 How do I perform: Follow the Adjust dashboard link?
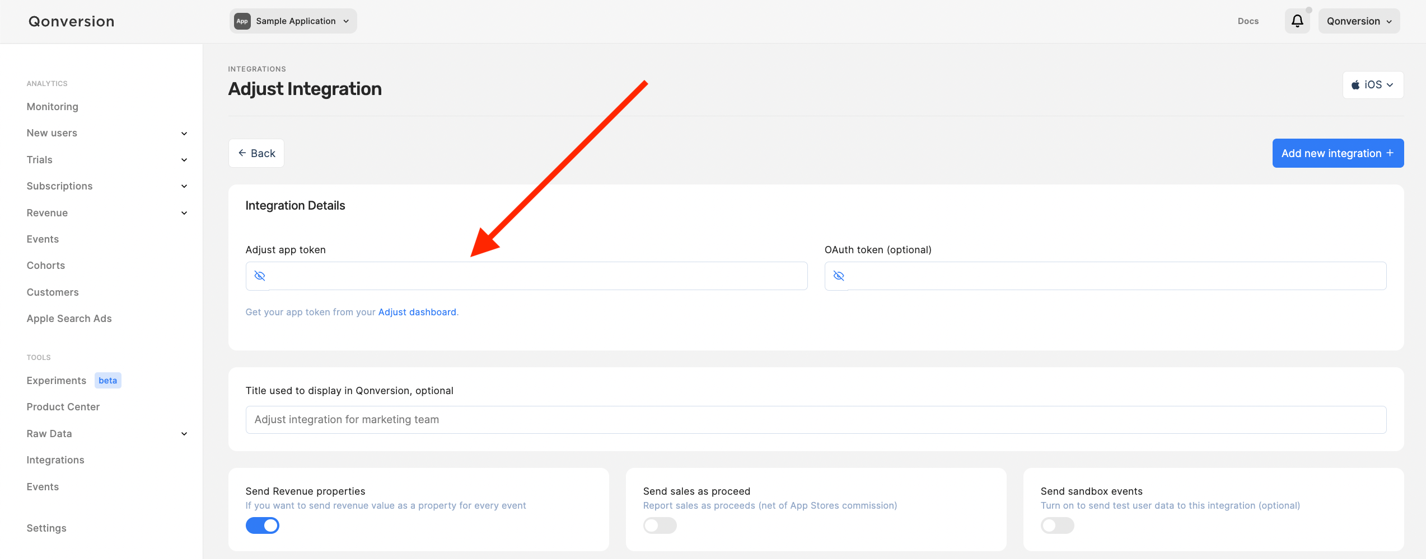pos(417,312)
